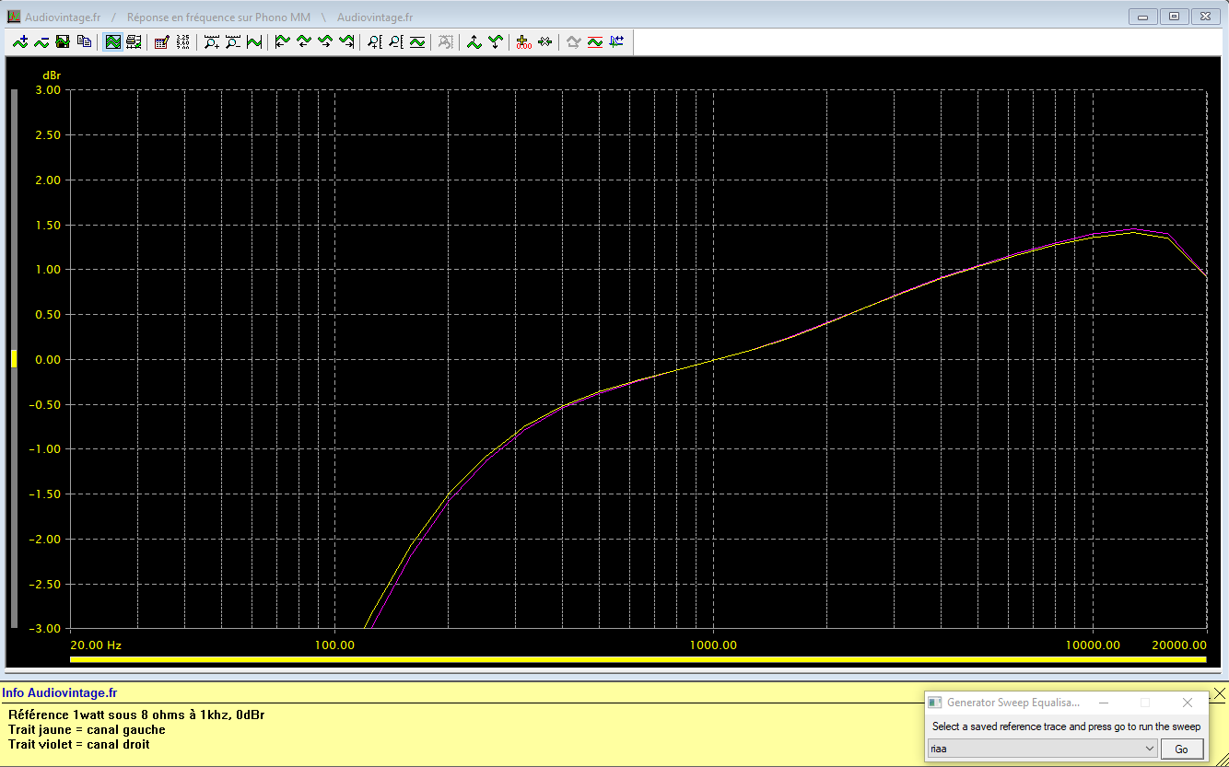
Task: Shift trace up with green arrow icon
Action: pos(474,41)
